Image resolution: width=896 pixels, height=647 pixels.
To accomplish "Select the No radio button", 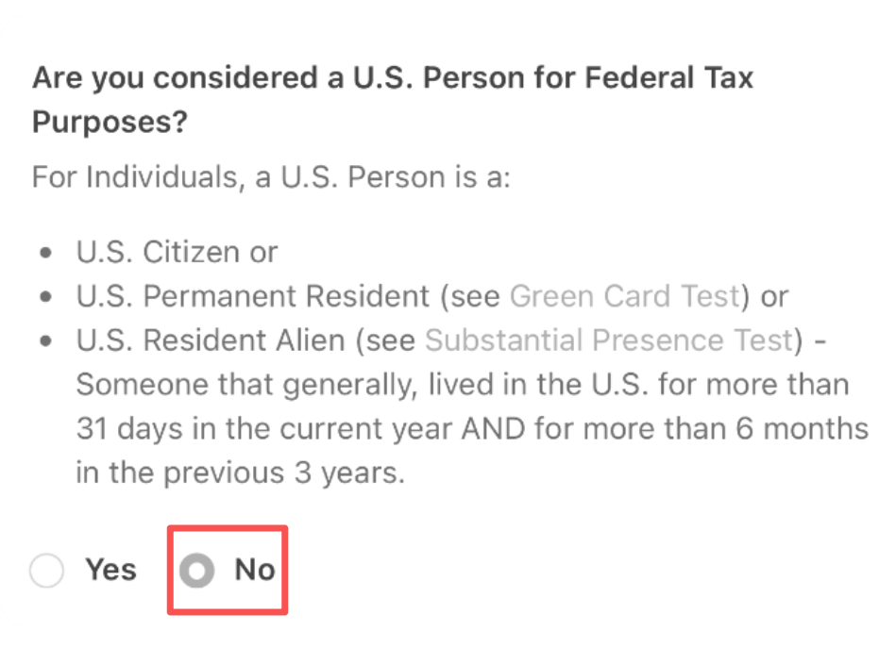I will [196, 570].
